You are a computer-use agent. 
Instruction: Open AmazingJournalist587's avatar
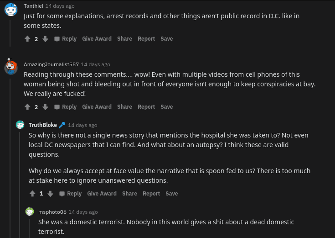click(x=11, y=67)
